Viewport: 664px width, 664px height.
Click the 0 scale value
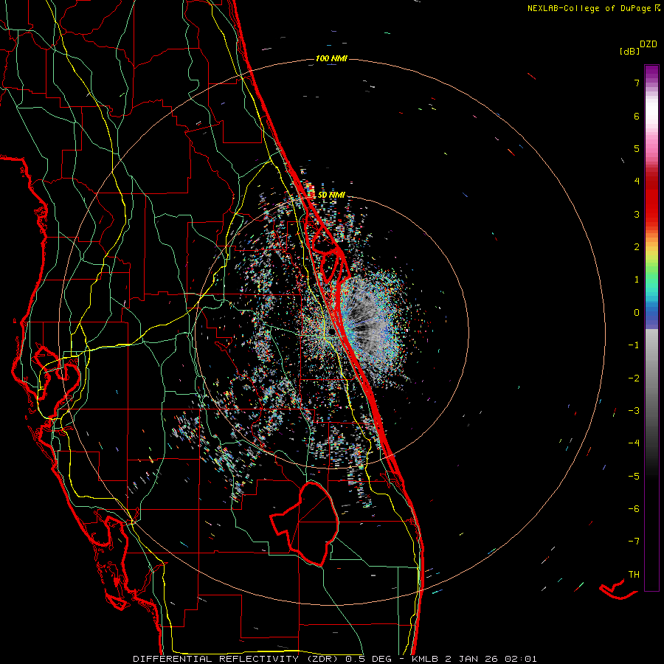pos(637,313)
